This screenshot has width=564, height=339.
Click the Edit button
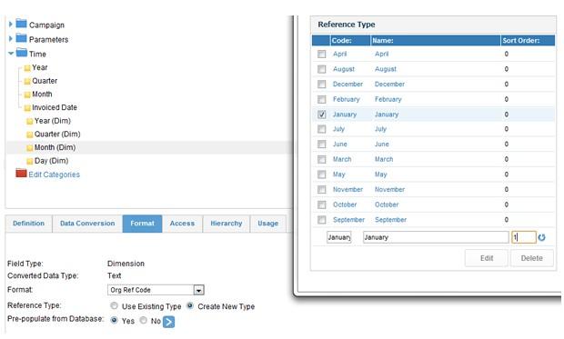click(487, 258)
